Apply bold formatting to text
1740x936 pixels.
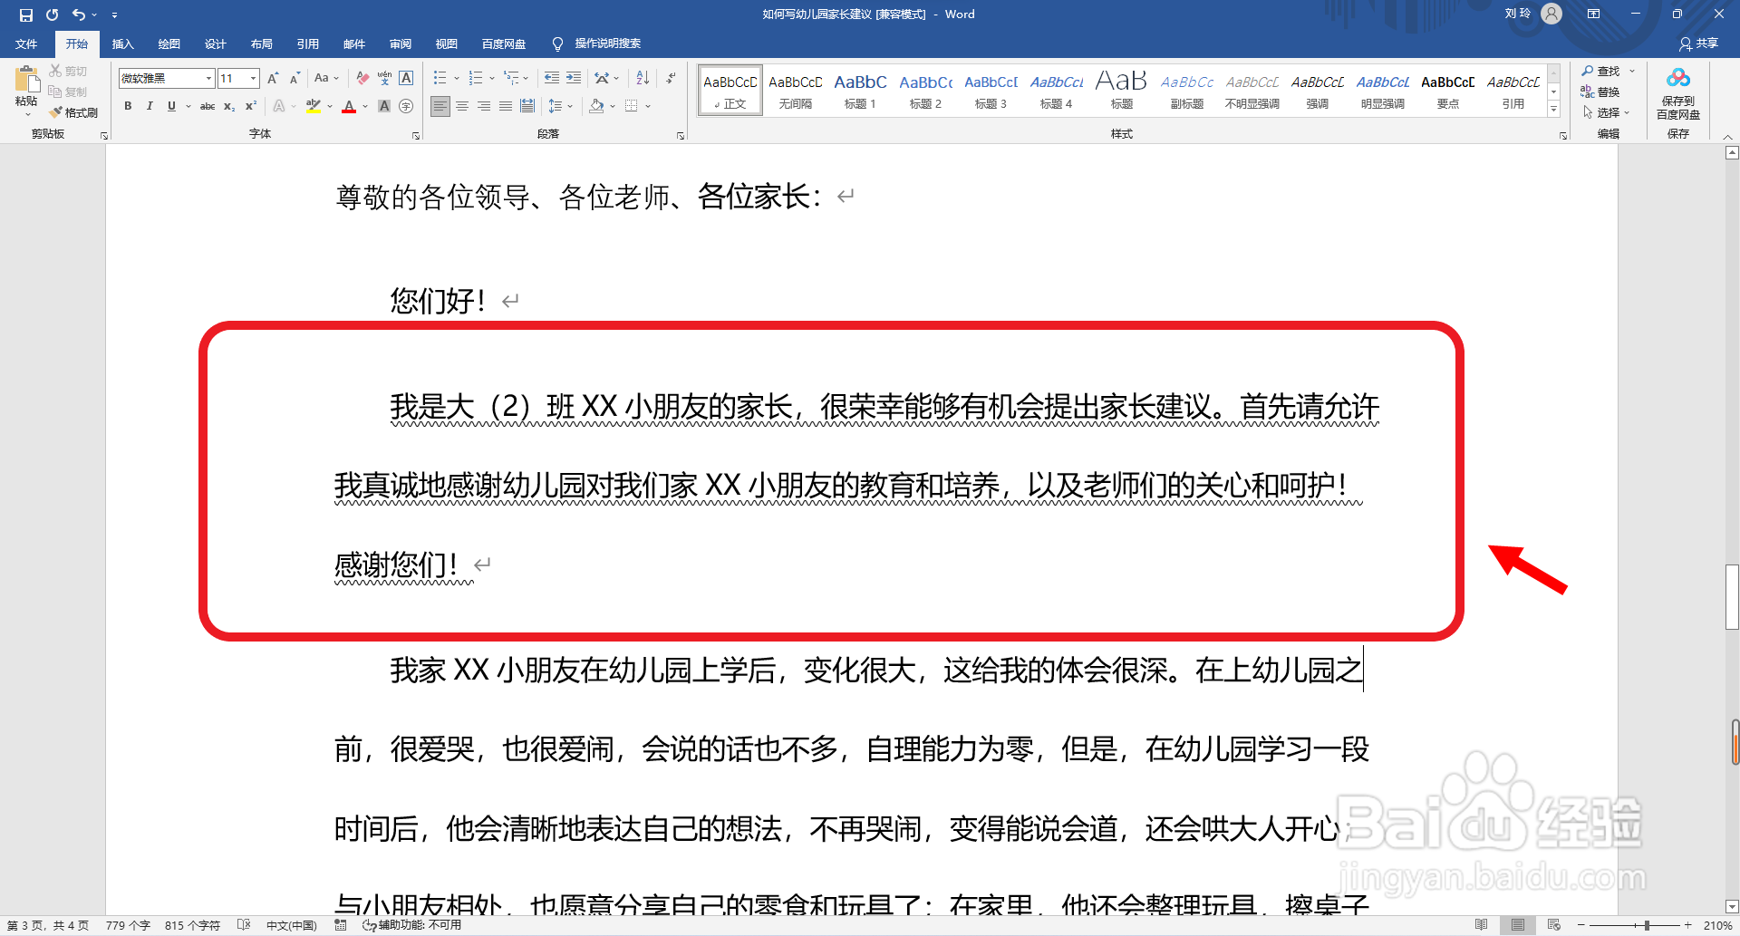click(128, 106)
